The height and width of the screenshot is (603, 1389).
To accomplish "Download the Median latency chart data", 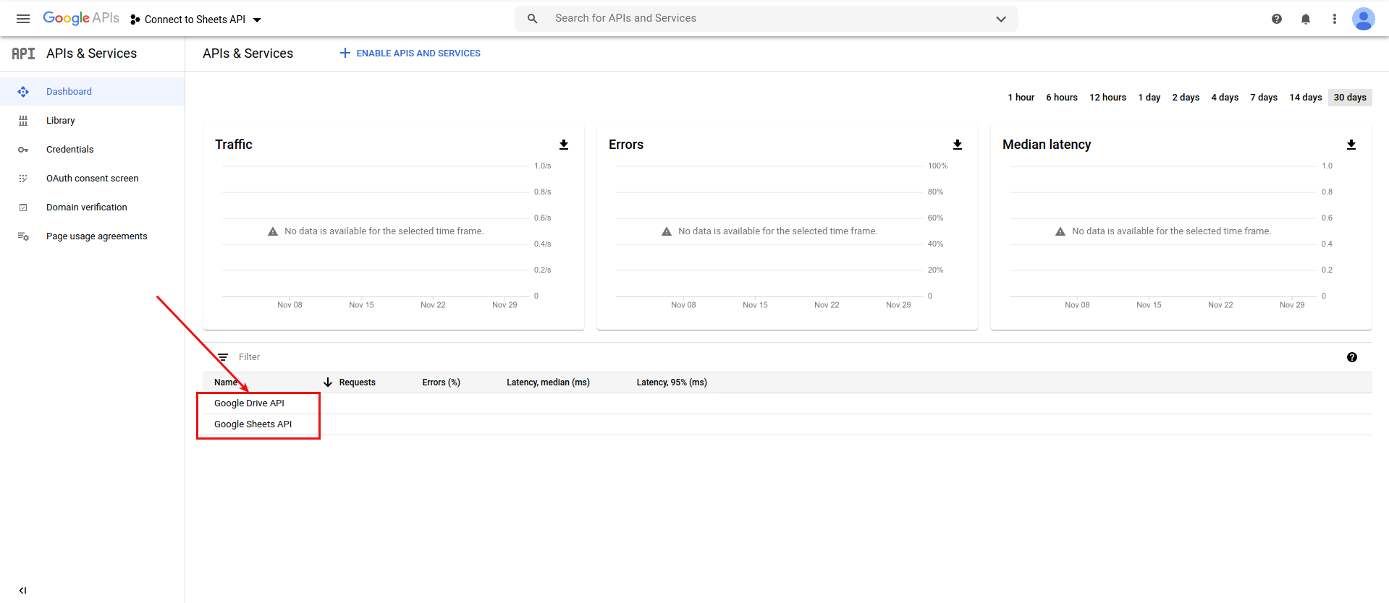I will point(1351,145).
